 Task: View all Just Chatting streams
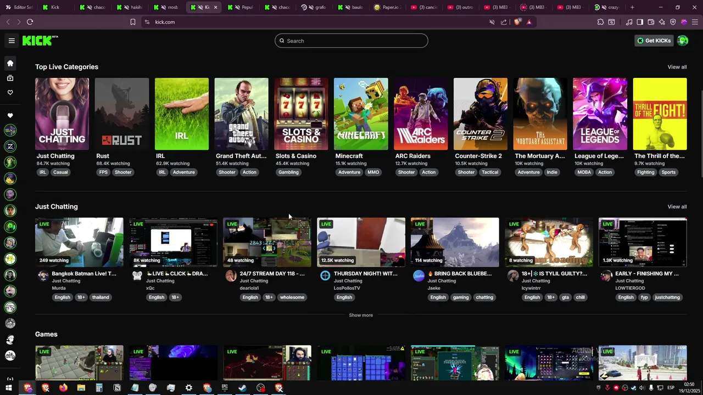coord(677,207)
